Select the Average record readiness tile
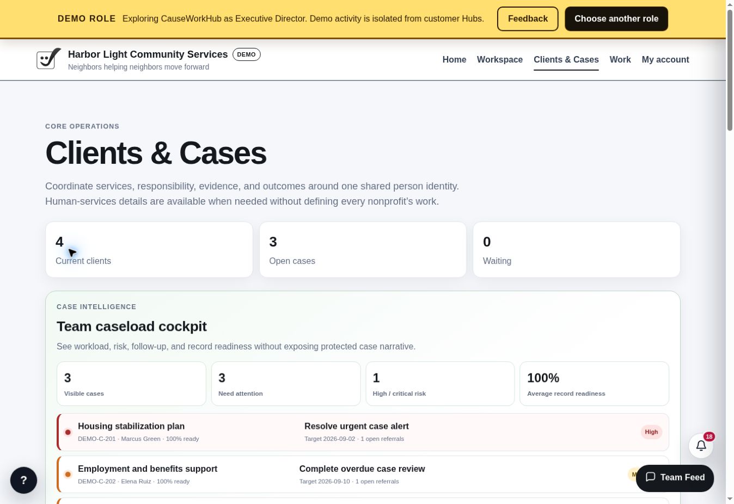Image resolution: width=734 pixels, height=504 pixels. click(x=595, y=384)
